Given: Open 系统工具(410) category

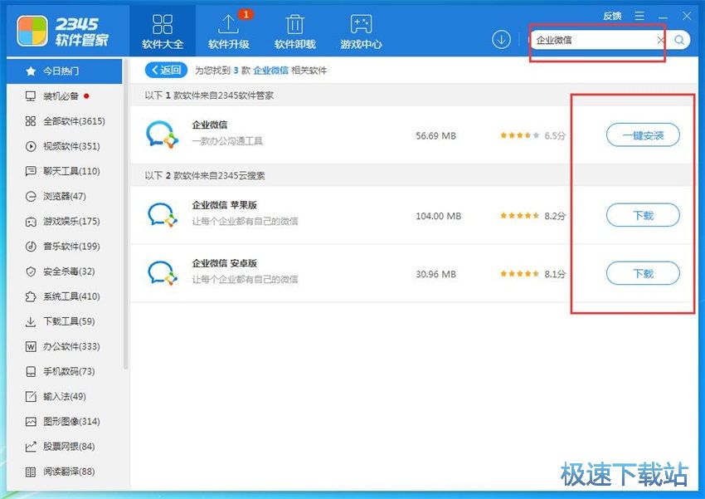Looking at the screenshot, I should pos(65,296).
